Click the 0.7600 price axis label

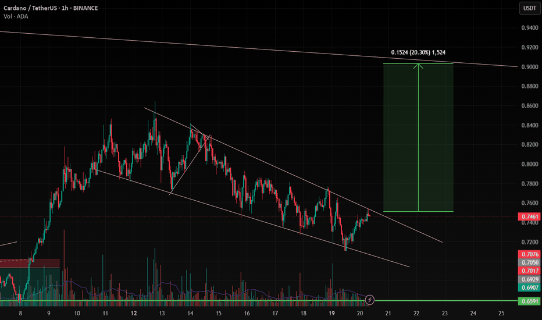click(530, 203)
